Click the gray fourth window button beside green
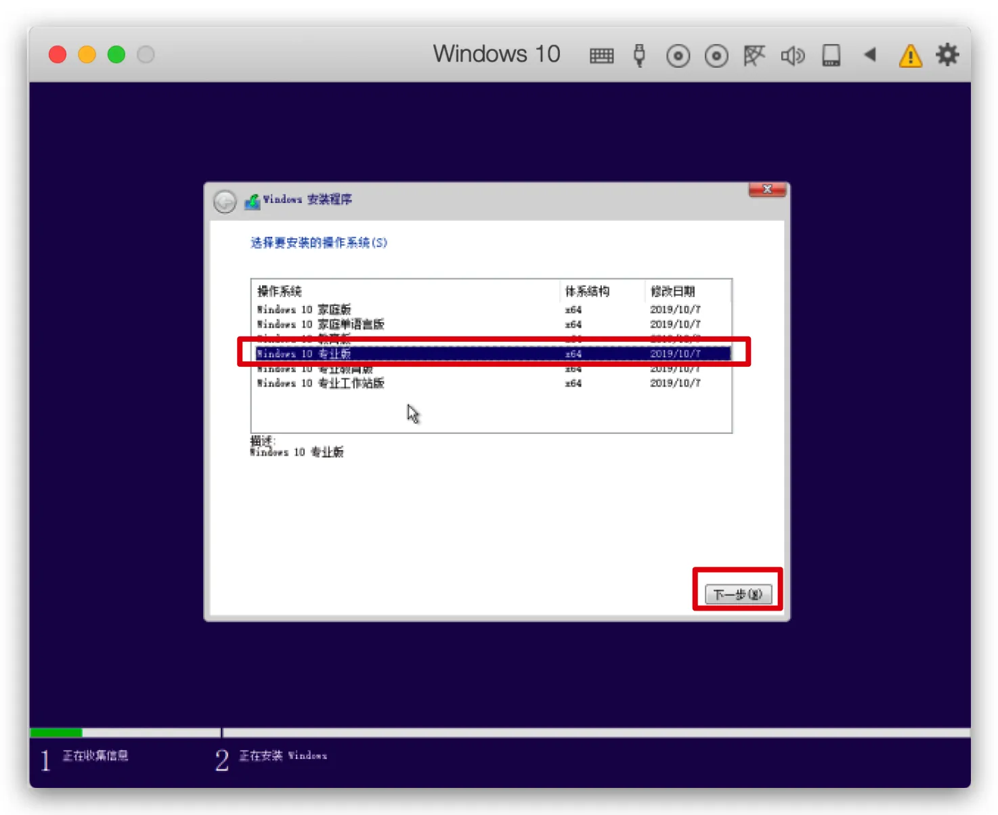The height and width of the screenshot is (815, 998). 146,54
